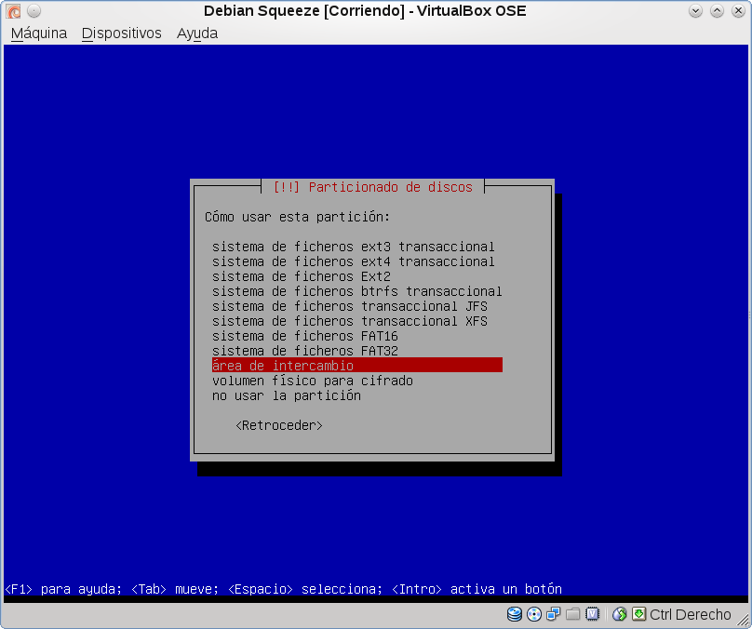The image size is (752, 629).
Task: Close the VirtualBox window
Action: click(x=738, y=10)
